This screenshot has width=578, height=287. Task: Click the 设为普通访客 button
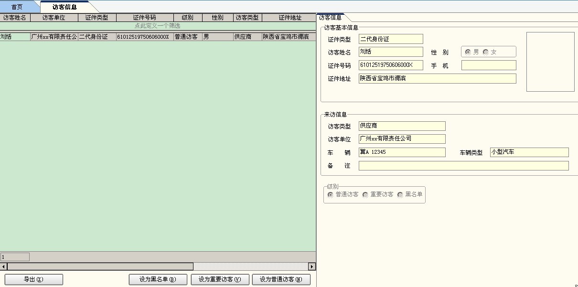click(281, 279)
